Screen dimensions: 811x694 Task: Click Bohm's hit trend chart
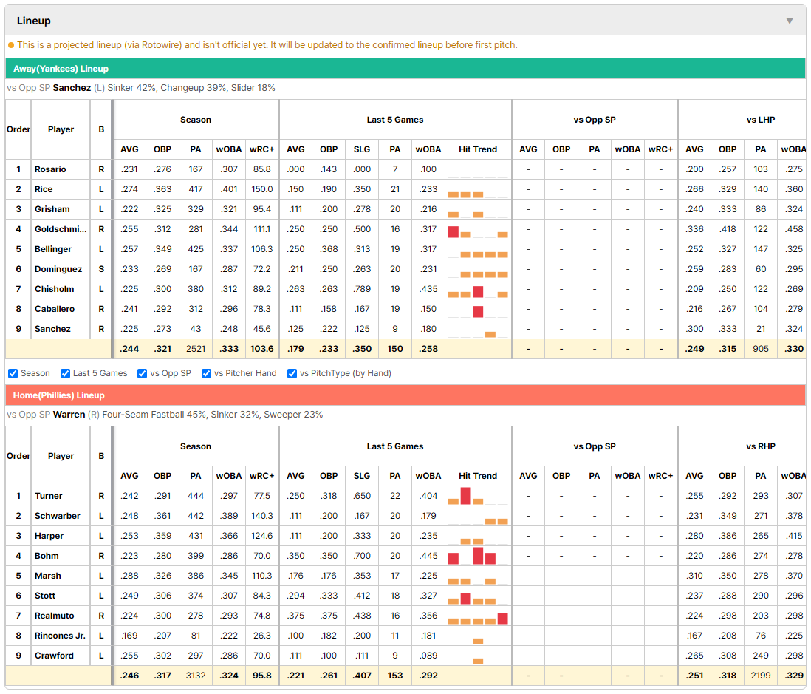point(478,556)
